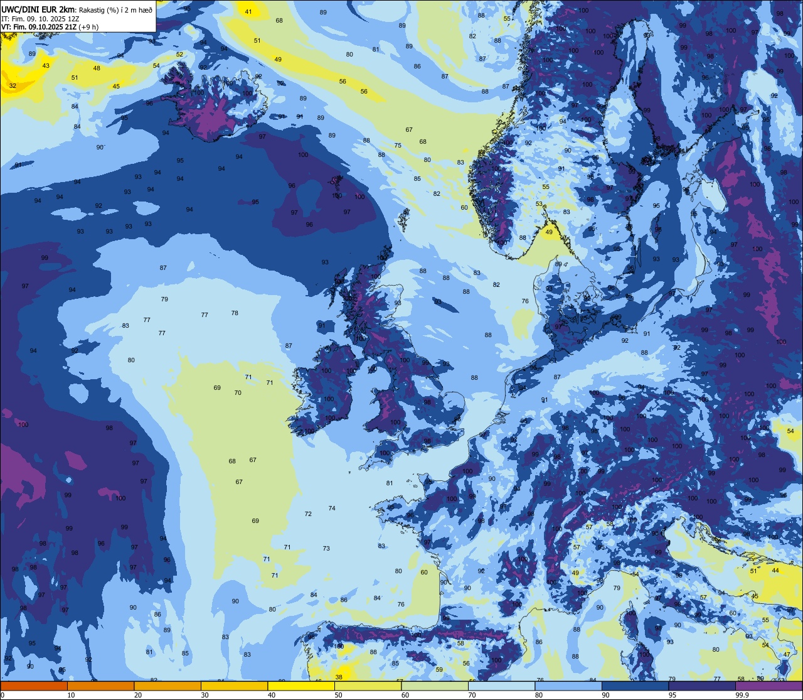Click the 'VT: Fim. 09.10.2025 21Z (+9 h)' line
This screenshot has width=803, height=700.
[50, 27]
